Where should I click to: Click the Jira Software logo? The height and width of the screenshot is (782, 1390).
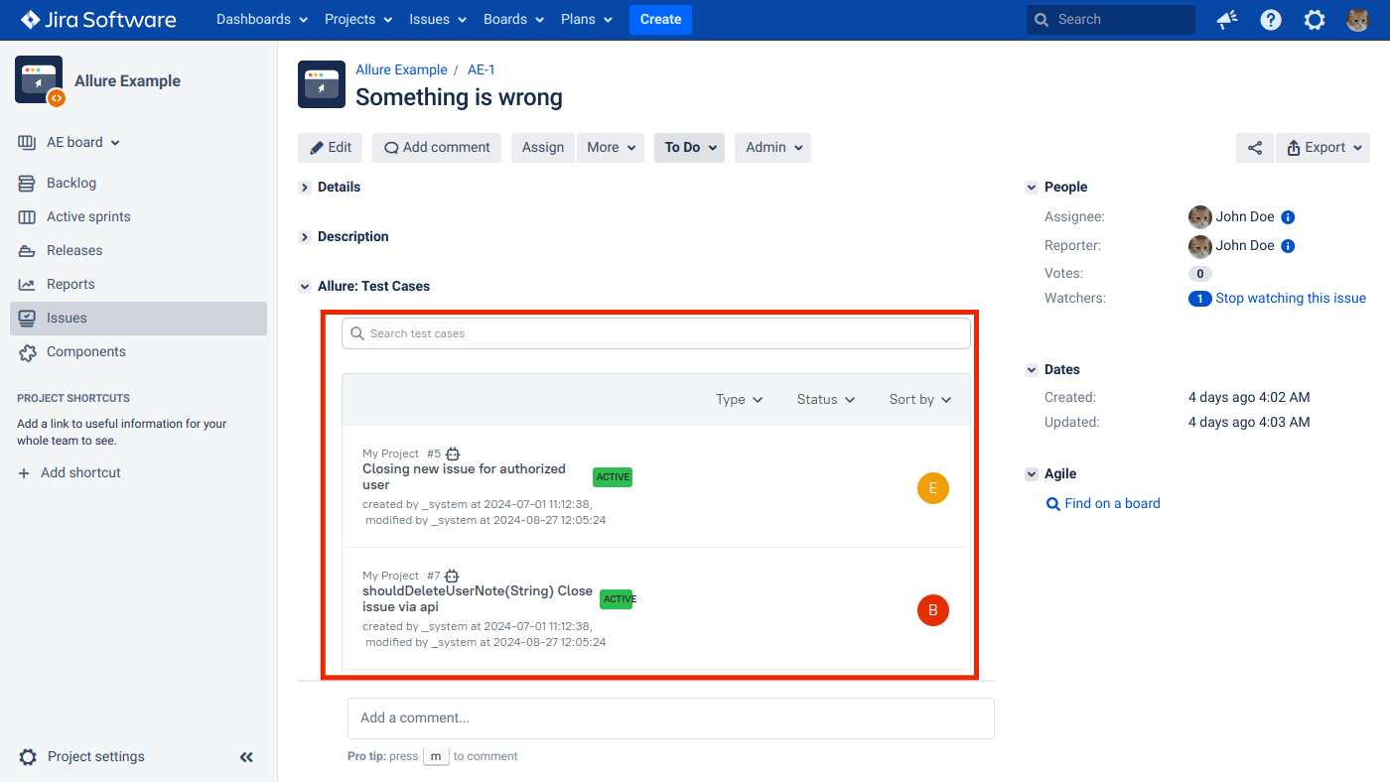click(x=98, y=19)
